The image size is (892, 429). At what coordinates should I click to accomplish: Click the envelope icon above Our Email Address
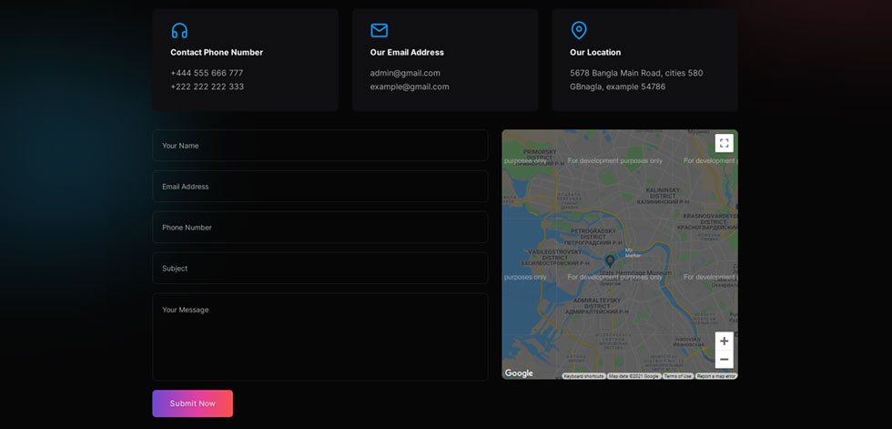click(x=379, y=31)
